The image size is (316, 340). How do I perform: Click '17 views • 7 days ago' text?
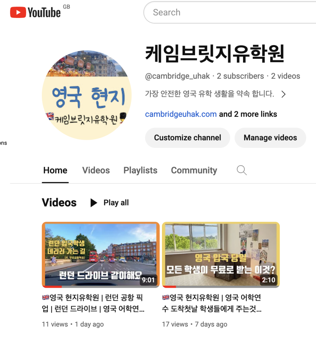click(195, 324)
